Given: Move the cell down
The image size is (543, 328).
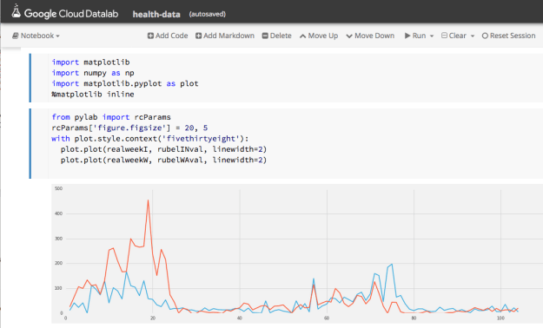Looking at the screenshot, I should point(370,36).
